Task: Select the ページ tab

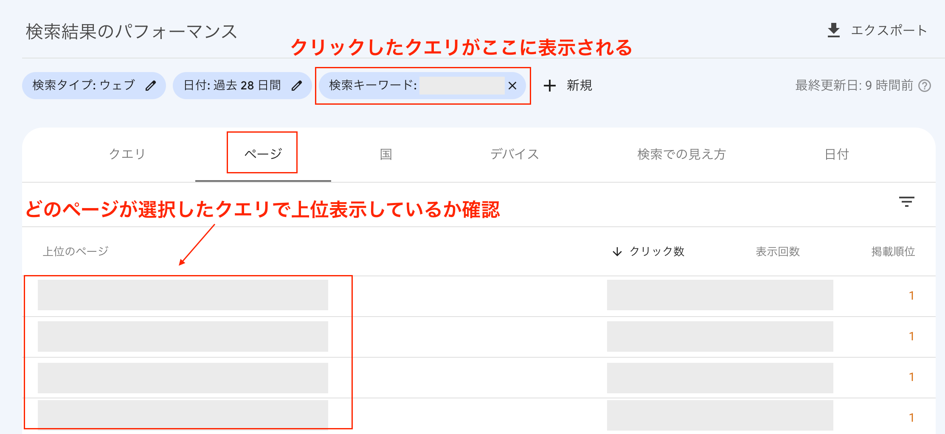Action: pos(263,154)
